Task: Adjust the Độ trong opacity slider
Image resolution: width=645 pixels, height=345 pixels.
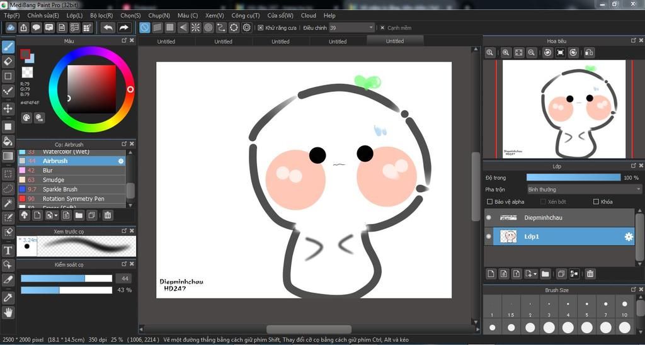Action: [573, 178]
